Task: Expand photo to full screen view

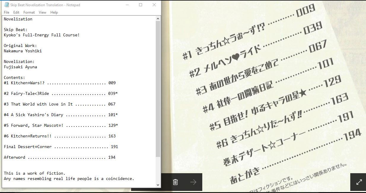Action: coord(359,182)
